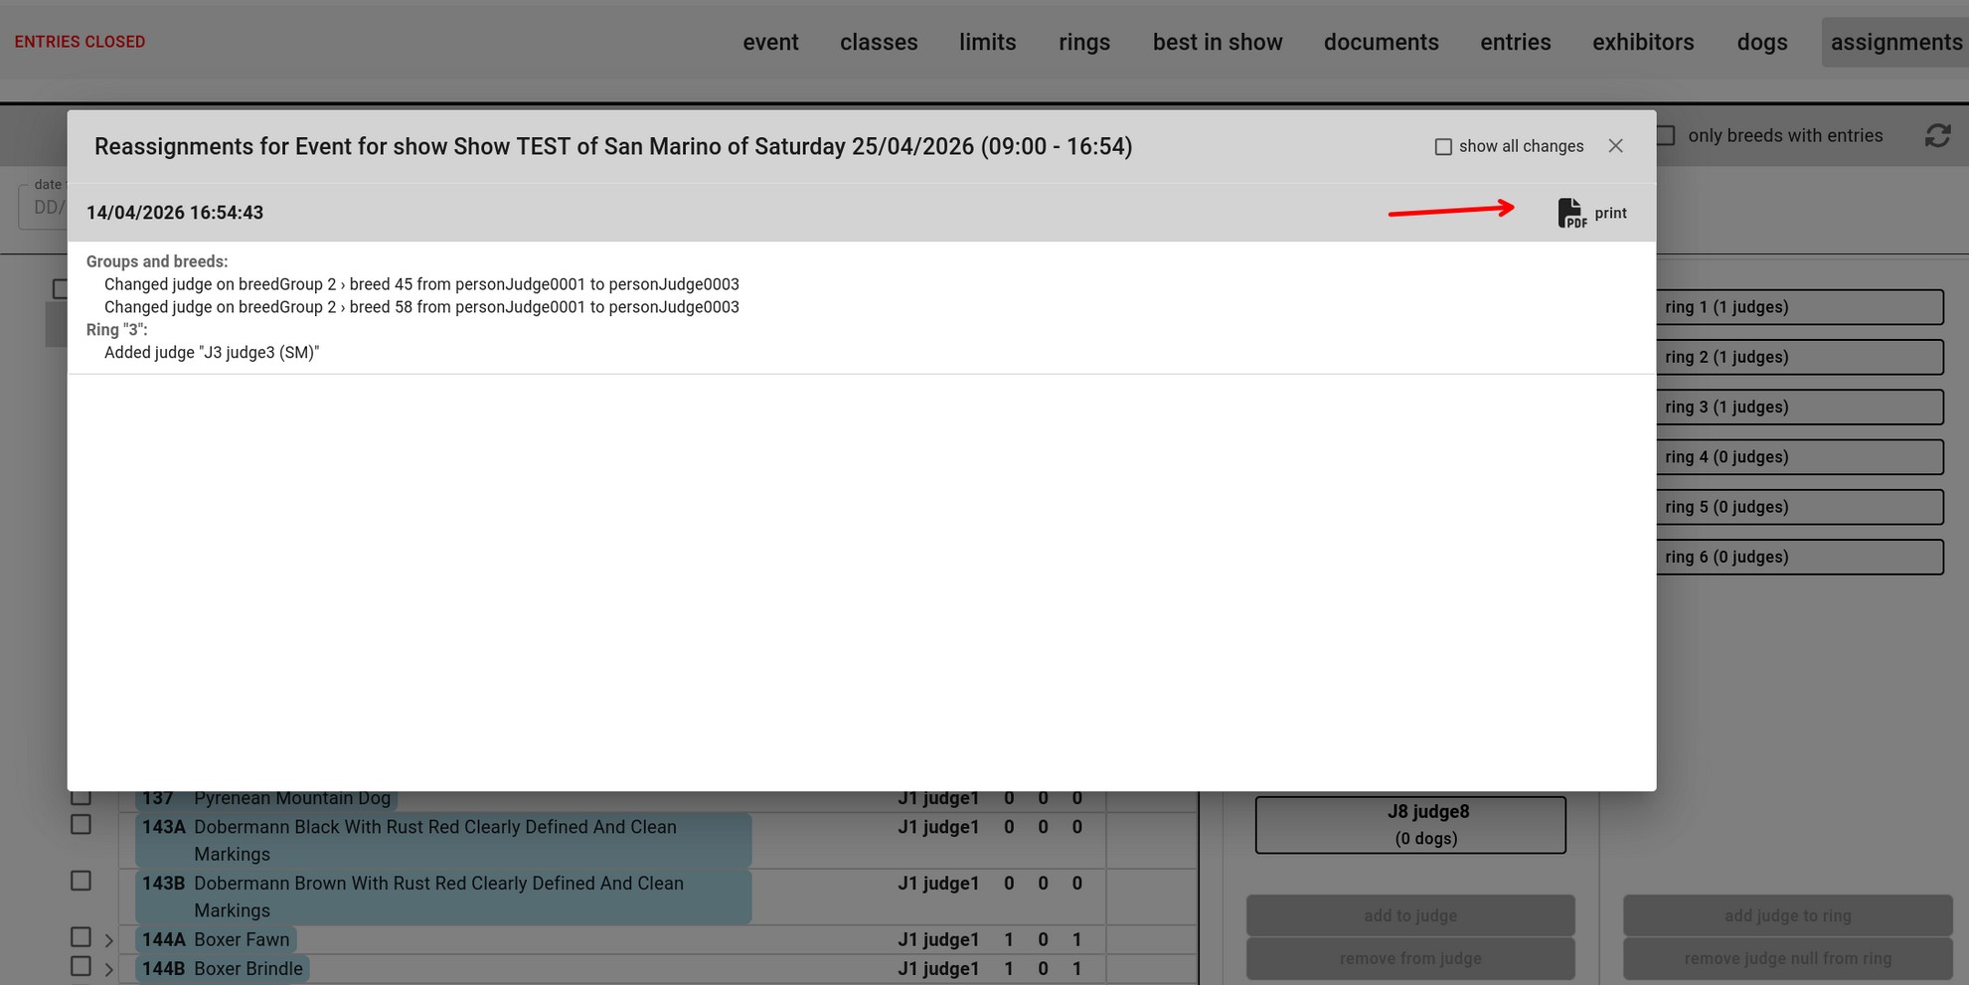Click the print label in the dialog
The width and height of the screenshot is (1969, 985).
click(1610, 214)
